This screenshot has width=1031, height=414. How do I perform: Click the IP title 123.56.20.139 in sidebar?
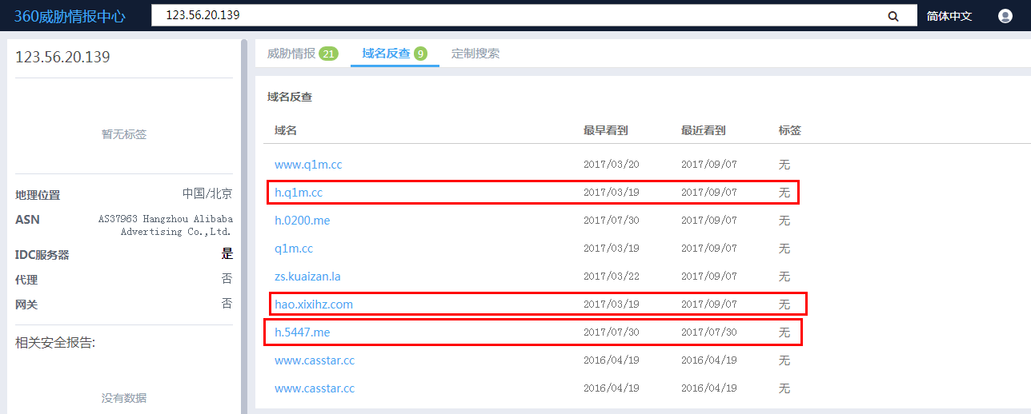coord(62,58)
